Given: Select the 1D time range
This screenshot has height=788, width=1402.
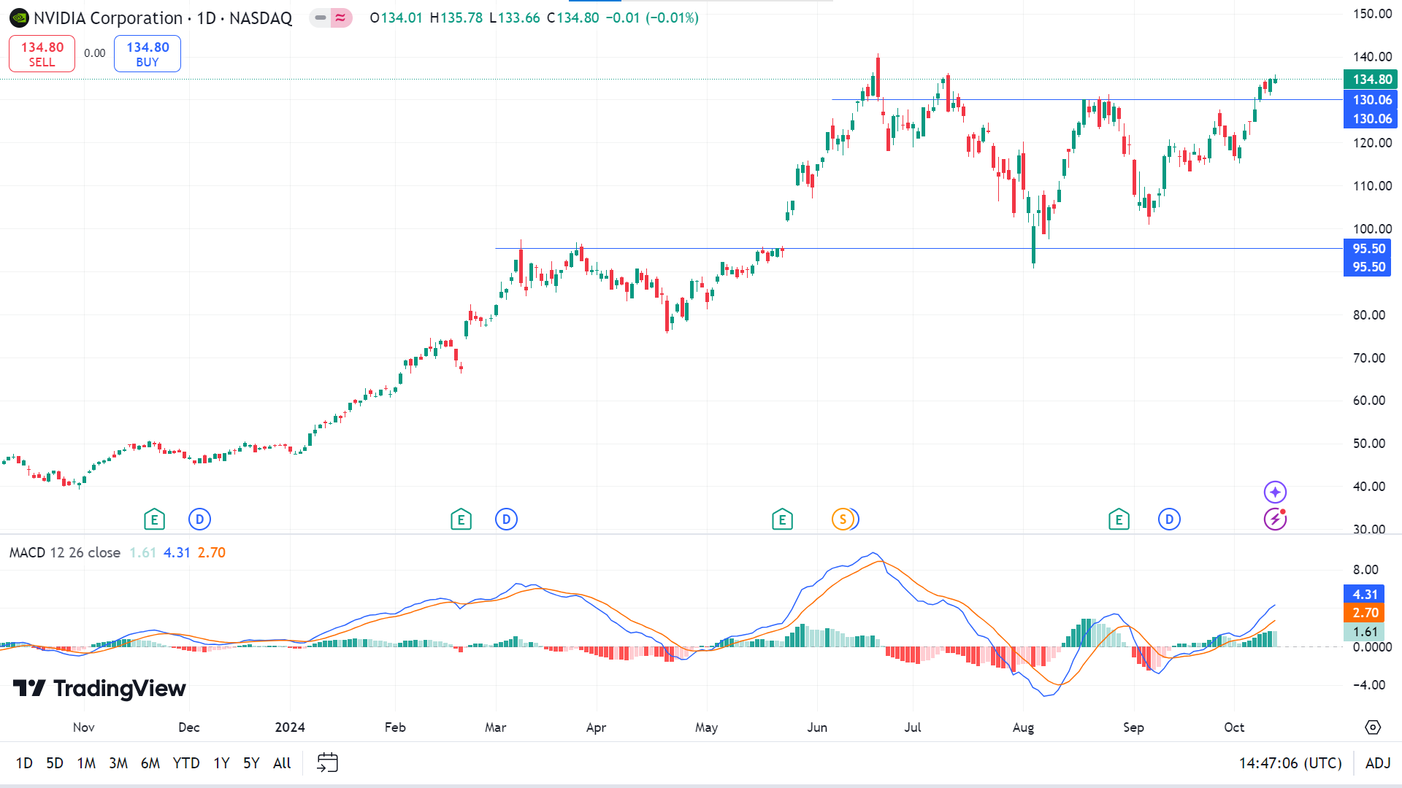Looking at the screenshot, I should (24, 763).
